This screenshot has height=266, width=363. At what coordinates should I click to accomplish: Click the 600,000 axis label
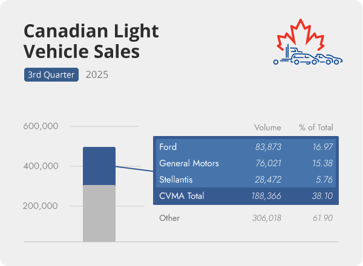click(41, 126)
